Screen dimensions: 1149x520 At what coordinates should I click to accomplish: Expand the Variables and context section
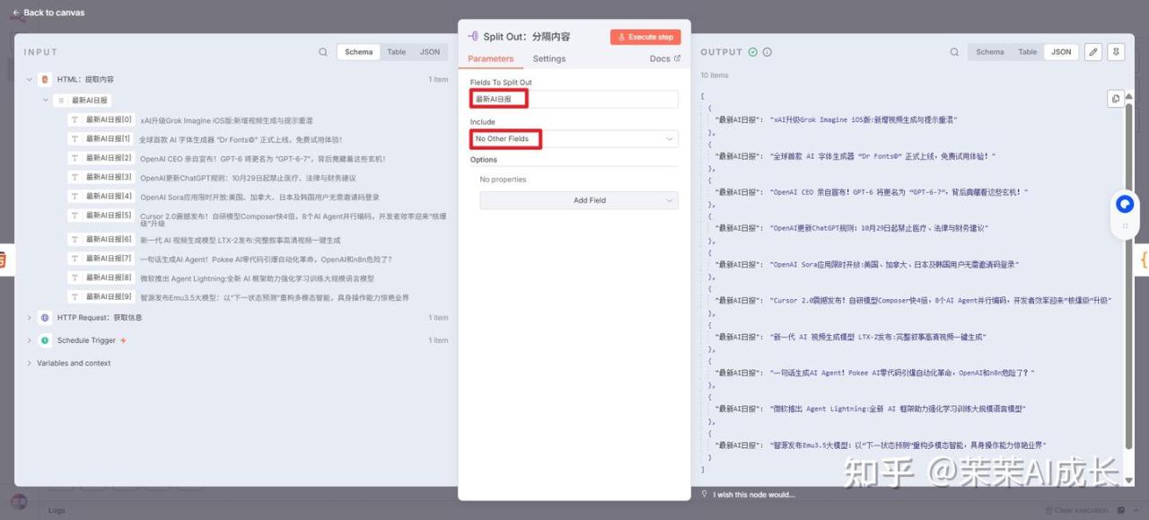(29, 364)
